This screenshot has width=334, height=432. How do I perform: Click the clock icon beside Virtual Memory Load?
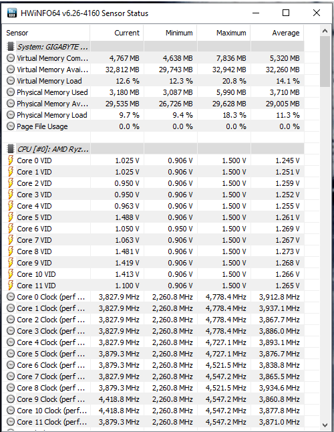tap(11, 81)
